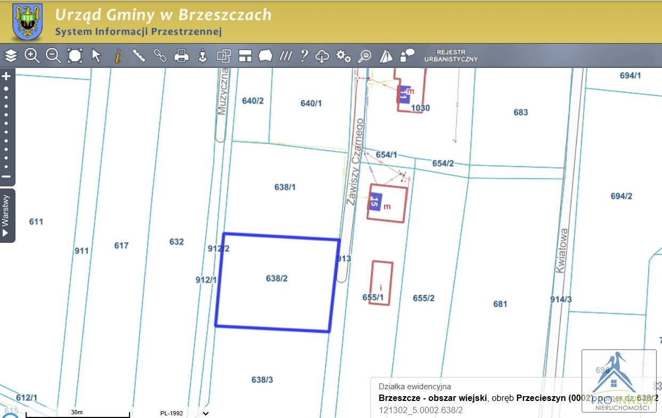Click building number 11 marker

click(x=403, y=94)
